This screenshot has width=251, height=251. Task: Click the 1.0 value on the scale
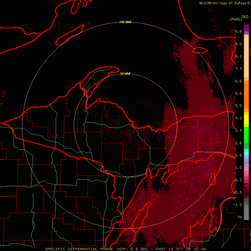coord(238,168)
